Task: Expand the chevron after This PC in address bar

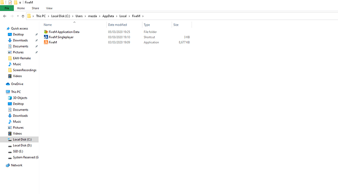Action: [x=48, y=16]
